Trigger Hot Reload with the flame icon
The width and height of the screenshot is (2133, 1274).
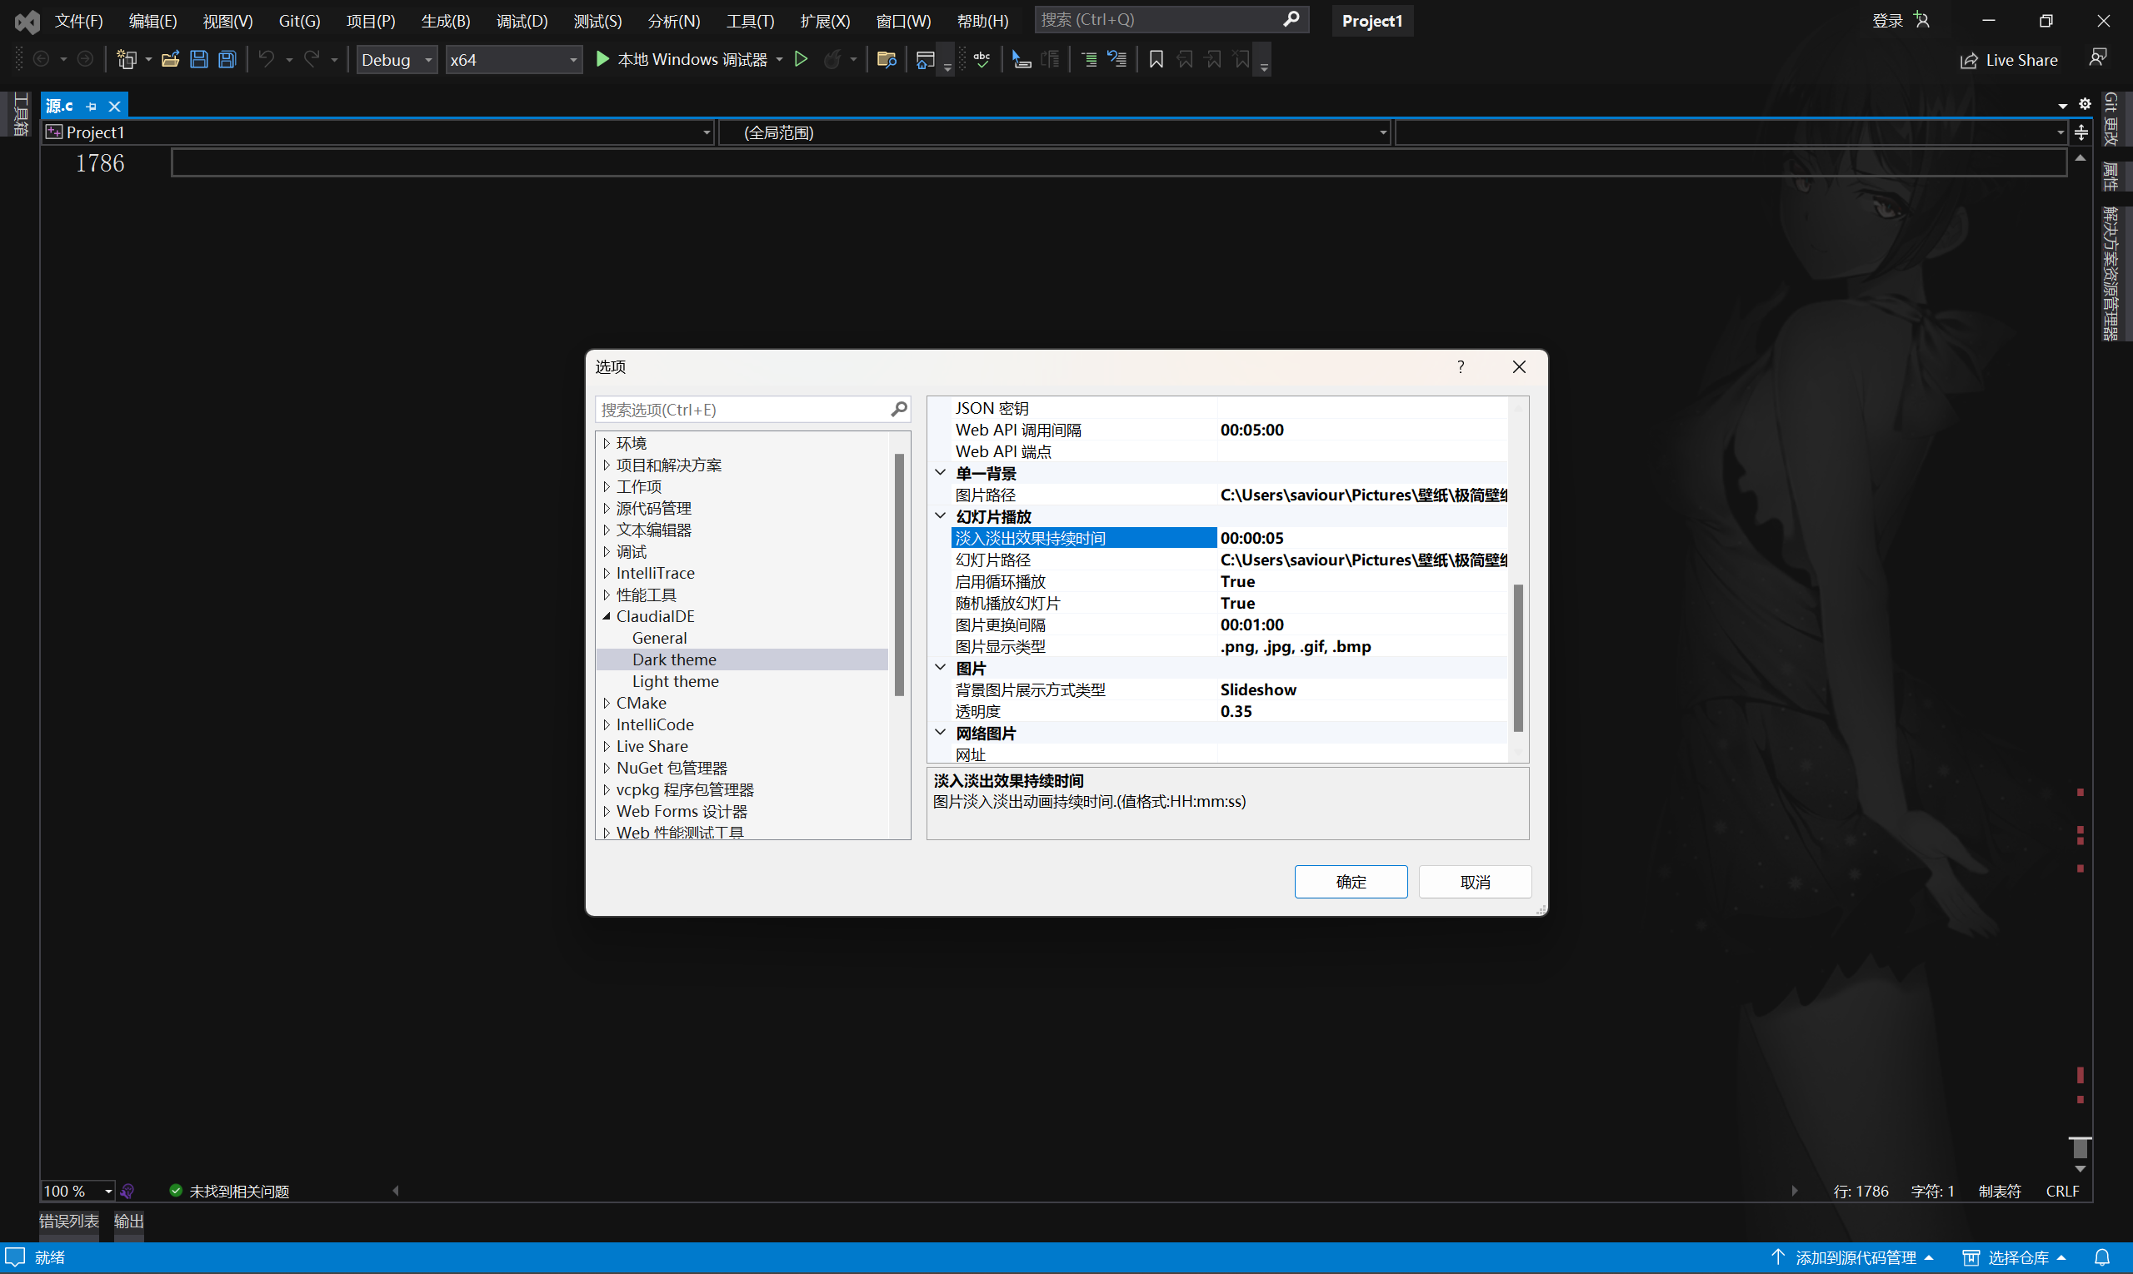click(834, 58)
